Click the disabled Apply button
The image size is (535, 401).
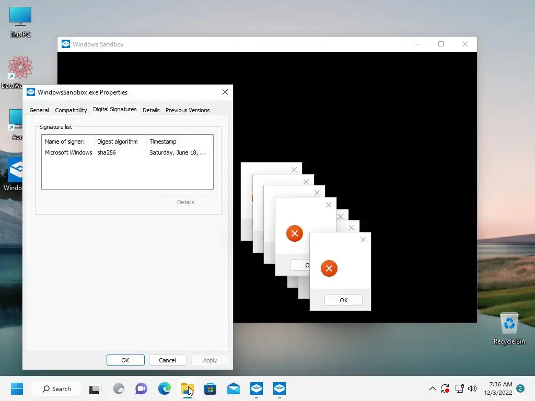210,360
